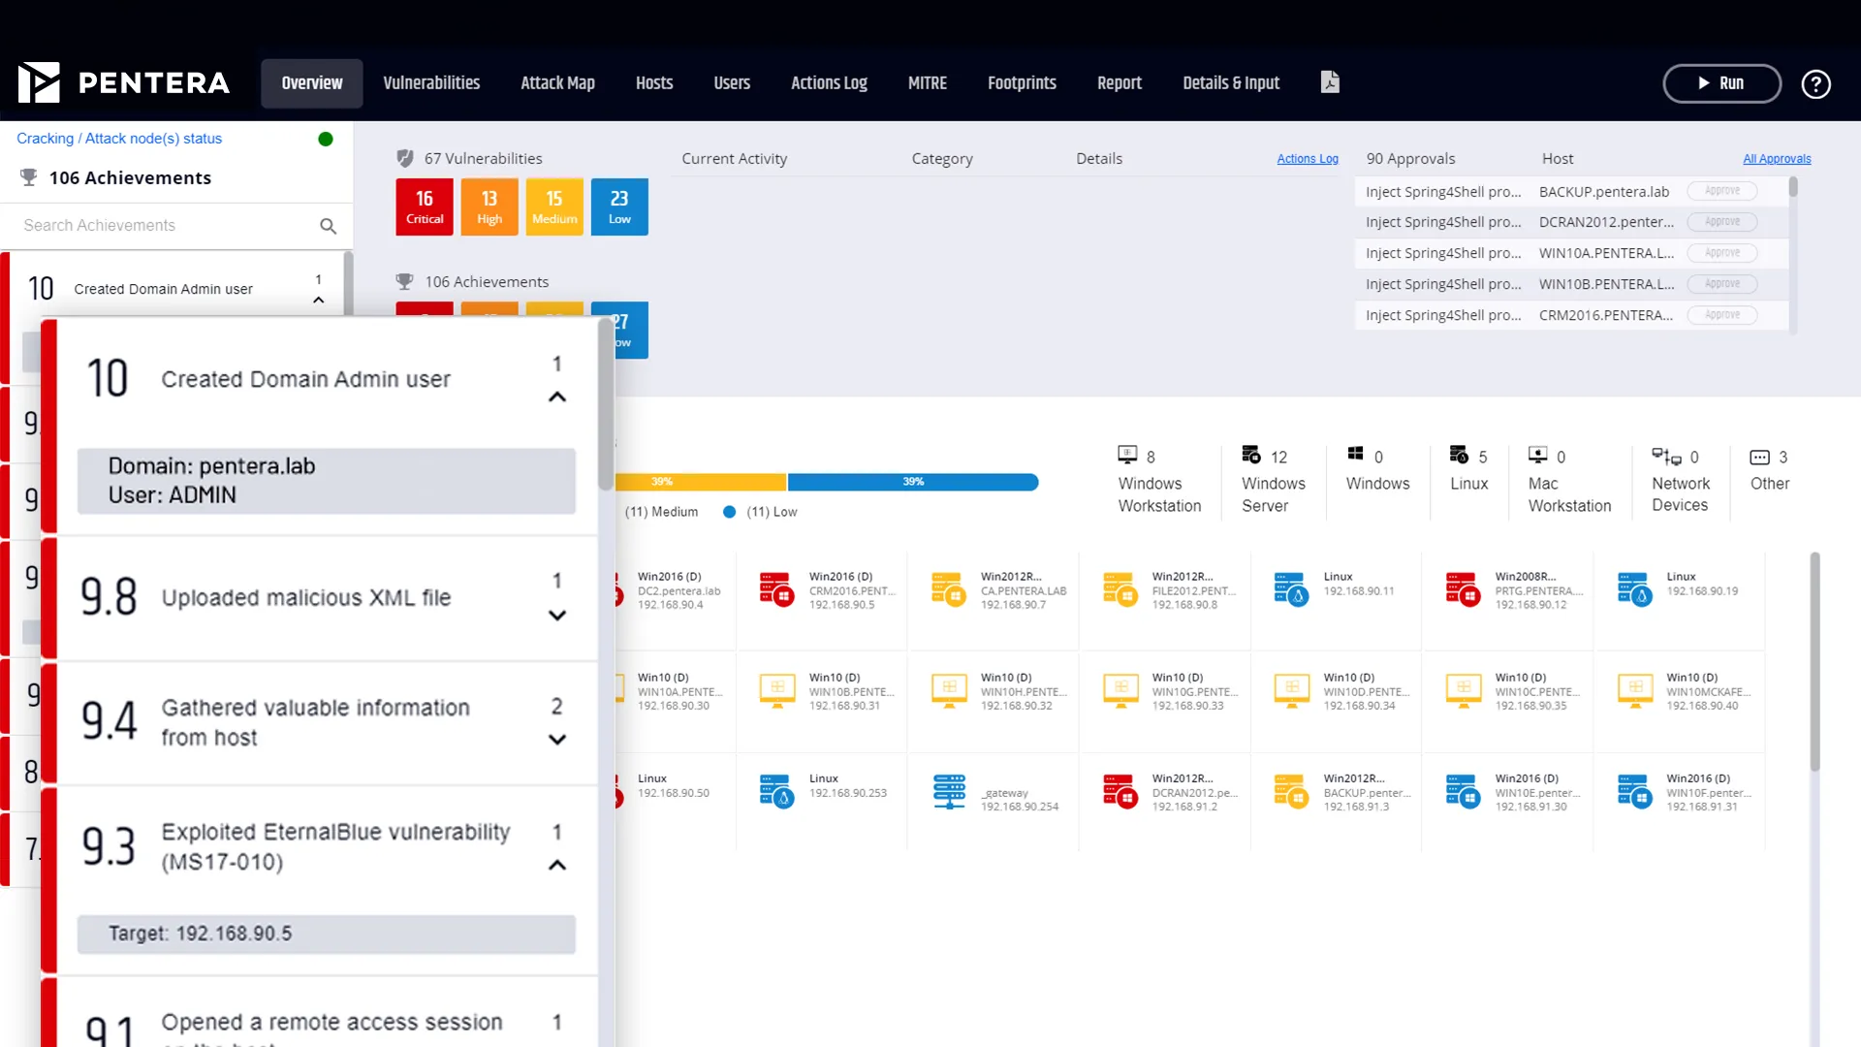Open the Attack Map tab
The image size is (1861, 1047).
pyautogui.click(x=557, y=83)
